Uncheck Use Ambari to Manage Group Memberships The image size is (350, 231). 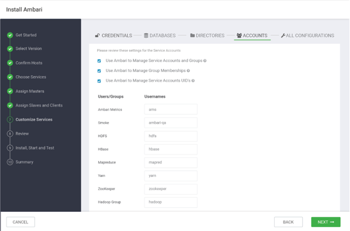point(99,71)
